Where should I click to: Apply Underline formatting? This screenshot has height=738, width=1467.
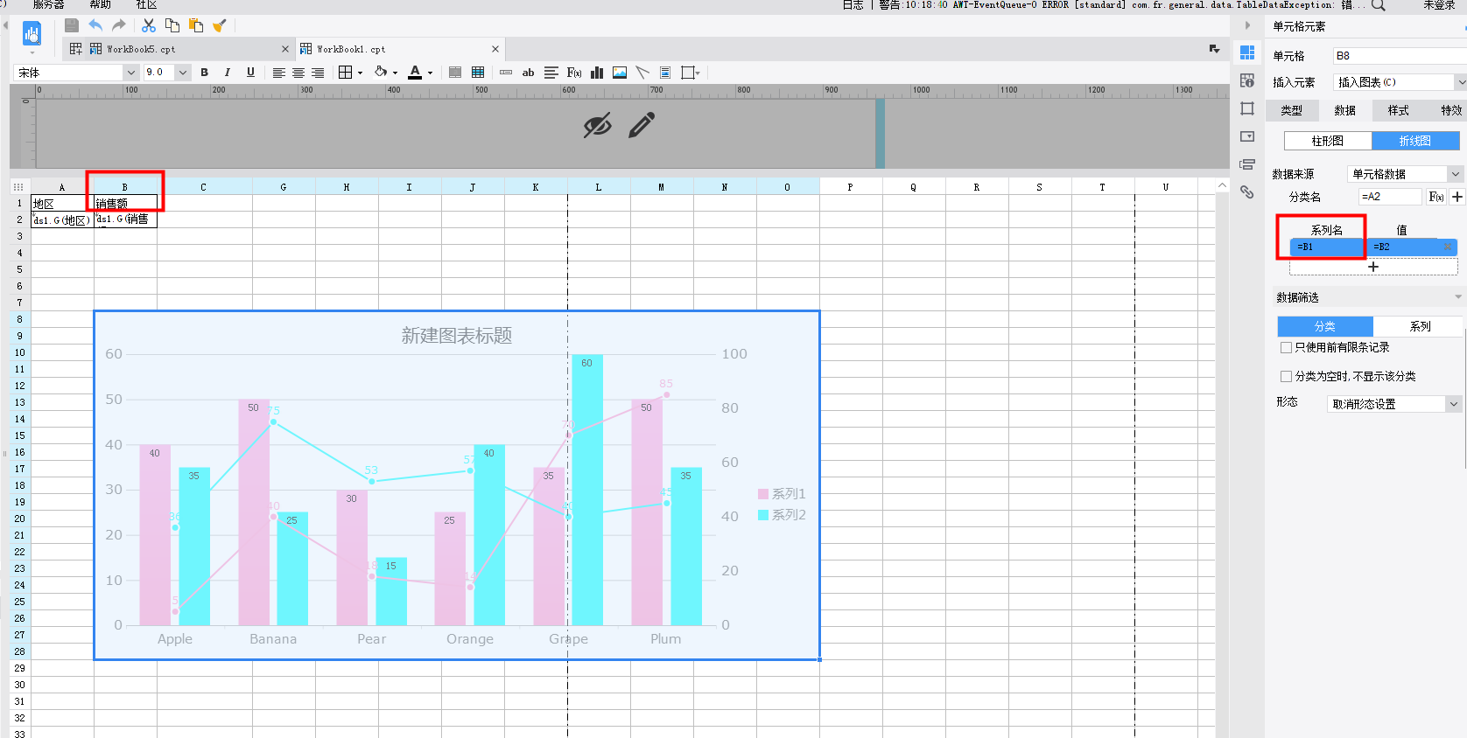coord(251,73)
